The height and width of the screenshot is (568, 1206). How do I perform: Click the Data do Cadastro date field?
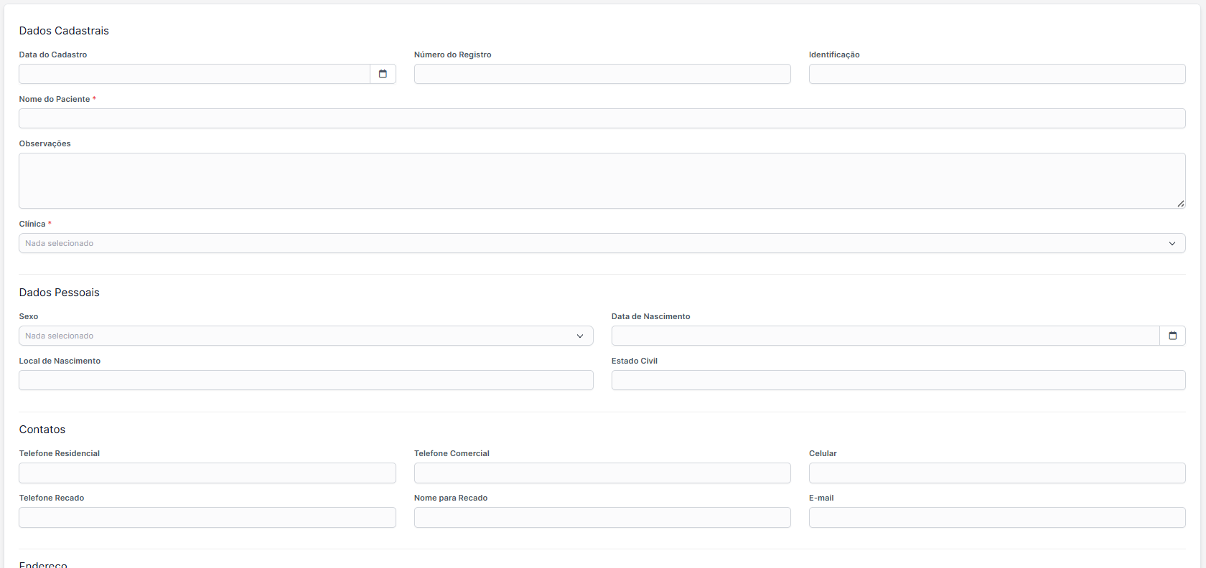pyautogui.click(x=195, y=74)
